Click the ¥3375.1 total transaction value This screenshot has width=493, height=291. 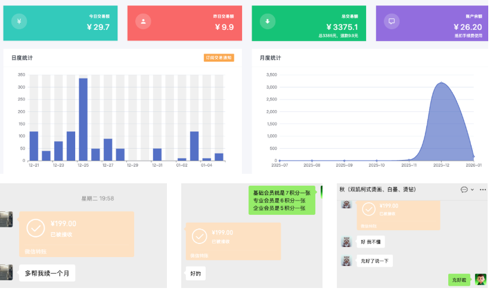click(x=342, y=27)
